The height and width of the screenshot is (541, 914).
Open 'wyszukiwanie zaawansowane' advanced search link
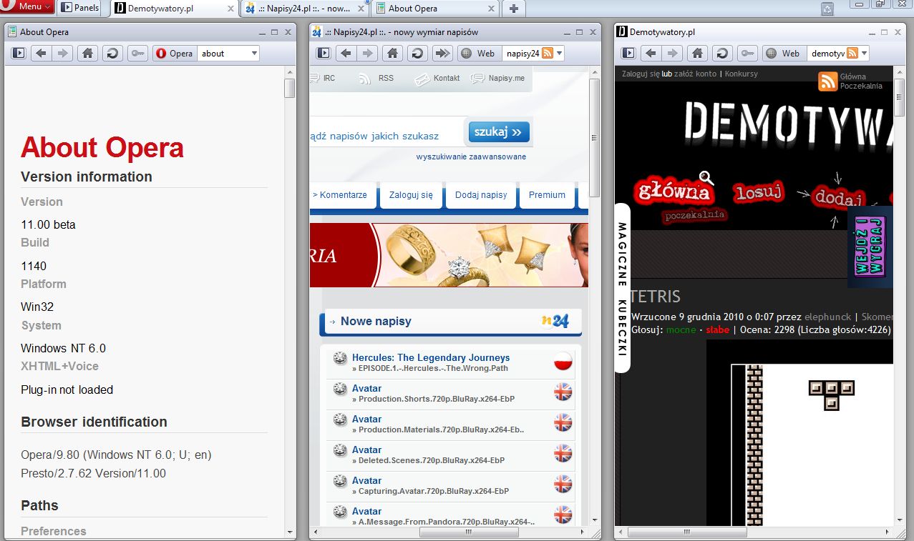pyautogui.click(x=471, y=157)
